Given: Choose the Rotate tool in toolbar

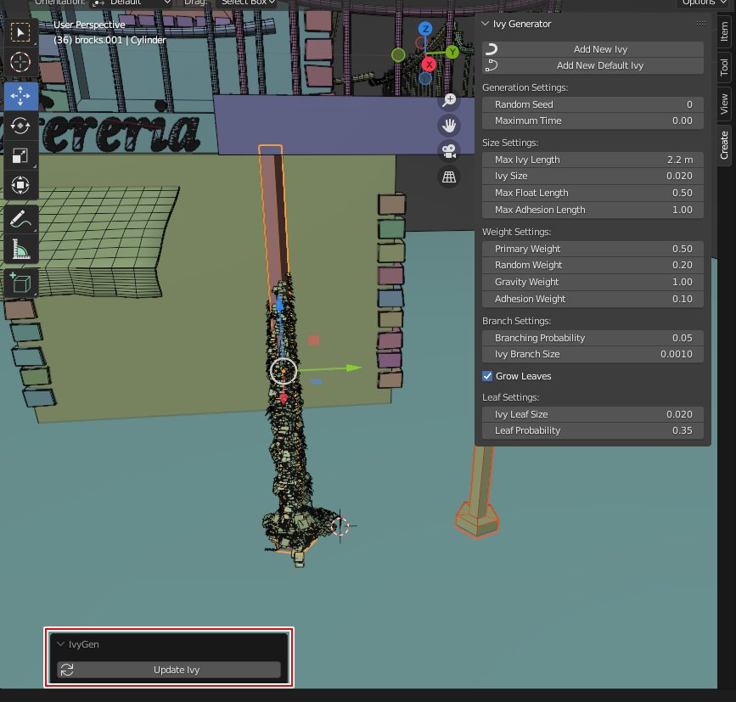Looking at the screenshot, I should coord(20,126).
